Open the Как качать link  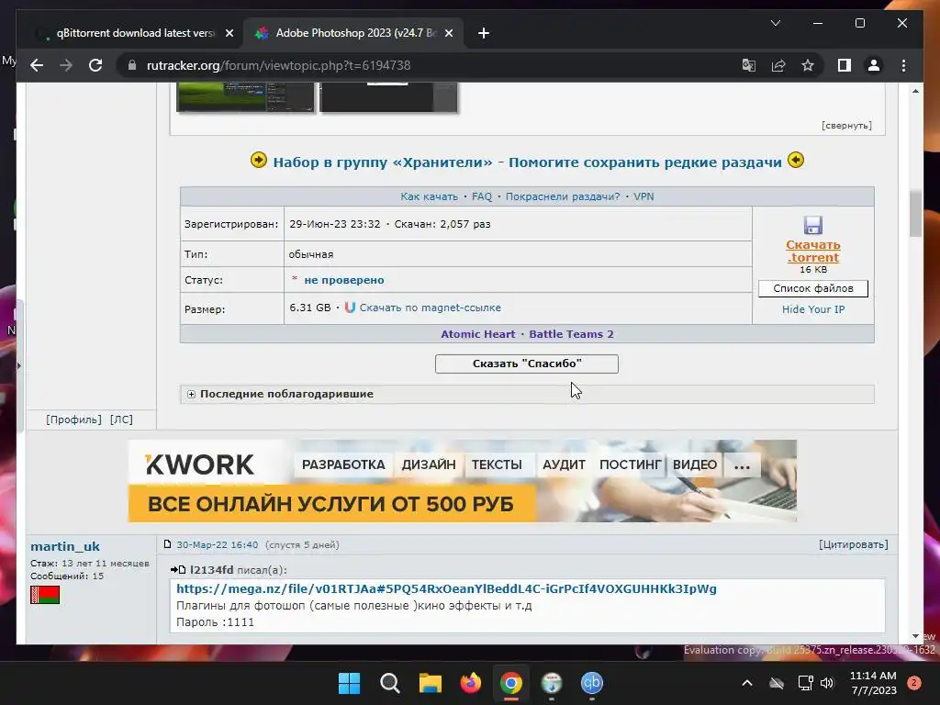(429, 196)
